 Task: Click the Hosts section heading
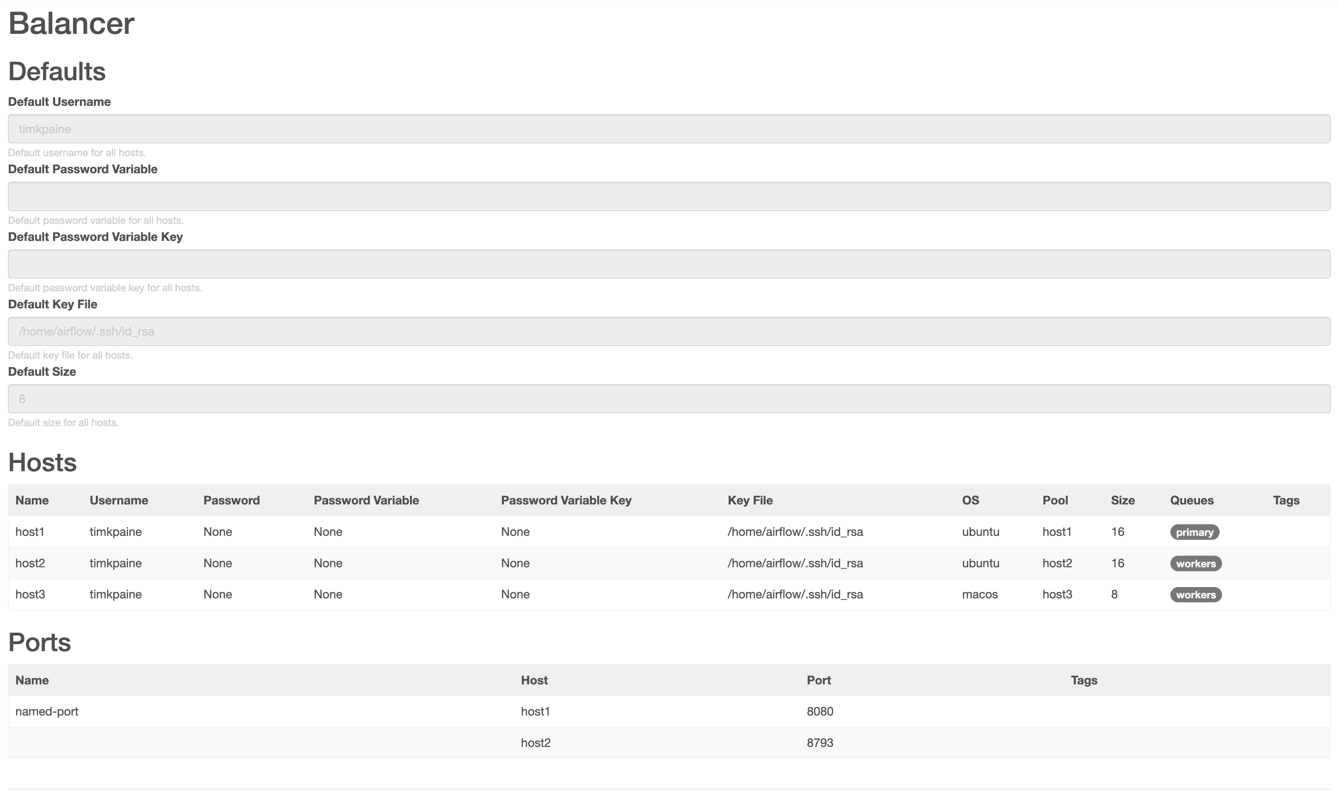coord(42,462)
